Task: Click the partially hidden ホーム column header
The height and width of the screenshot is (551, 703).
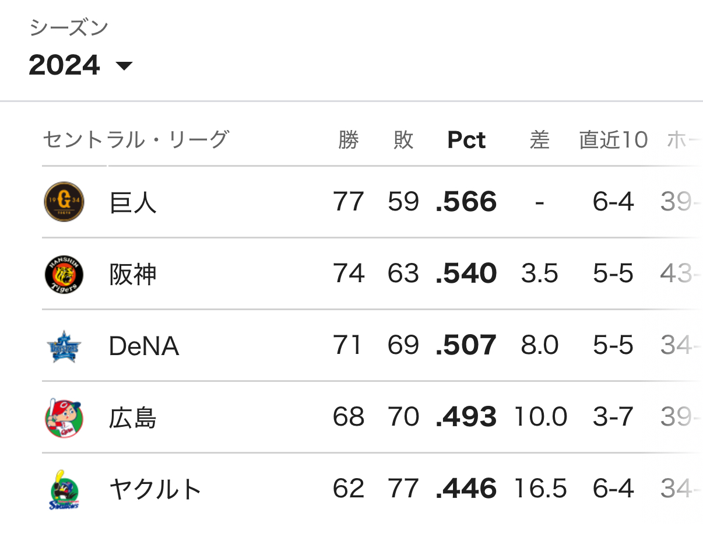Action: pyautogui.click(x=682, y=140)
